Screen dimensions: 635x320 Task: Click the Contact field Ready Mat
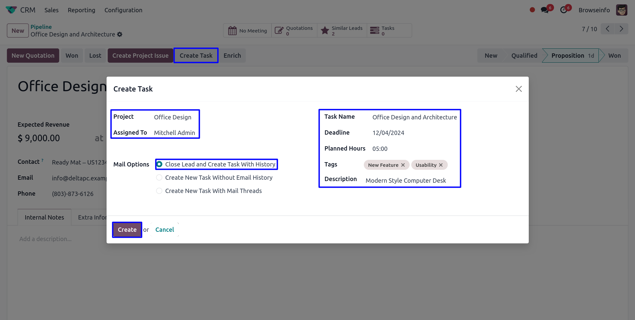click(79, 162)
